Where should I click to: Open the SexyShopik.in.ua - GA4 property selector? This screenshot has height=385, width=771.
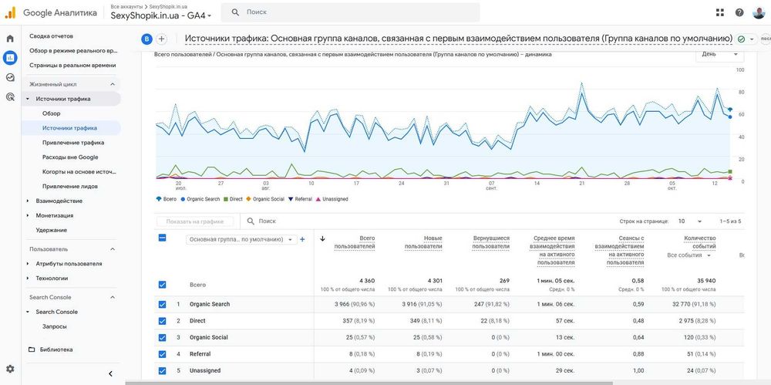click(161, 15)
